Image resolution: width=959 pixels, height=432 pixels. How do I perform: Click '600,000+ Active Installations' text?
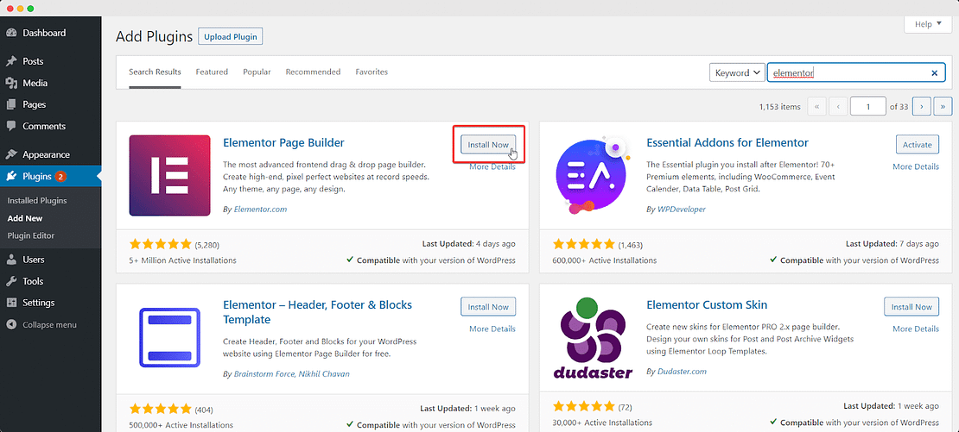(x=605, y=260)
